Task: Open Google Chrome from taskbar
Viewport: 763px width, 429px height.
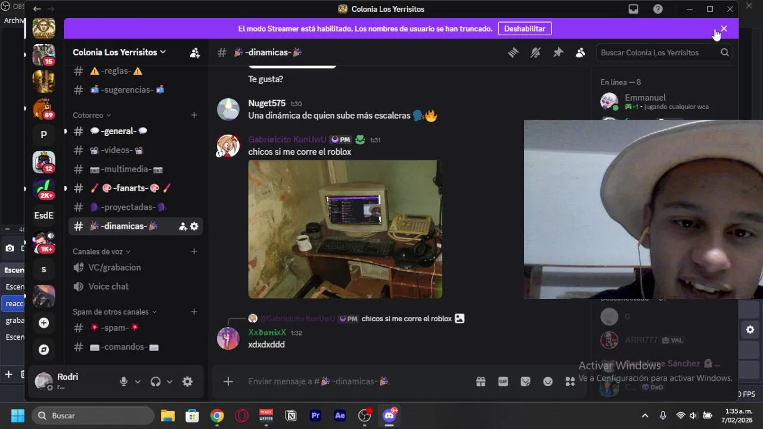Action: point(217,415)
